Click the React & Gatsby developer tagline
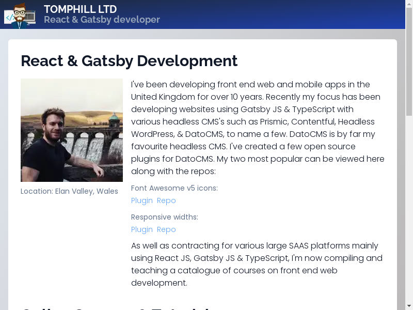This screenshot has width=413, height=310. [x=102, y=20]
